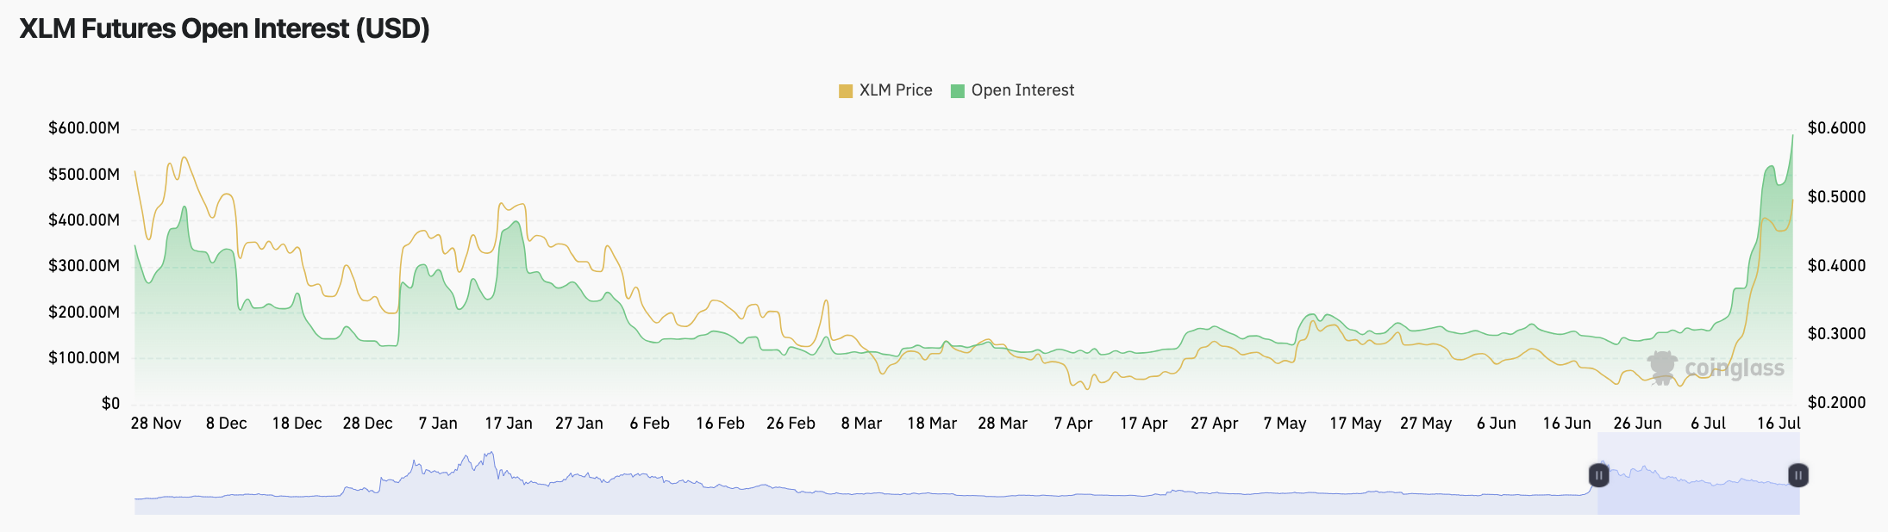The height and width of the screenshot is (532, 1888).
Task: Click the yellow XLM Price legend swatch
Action: point(846,91)
